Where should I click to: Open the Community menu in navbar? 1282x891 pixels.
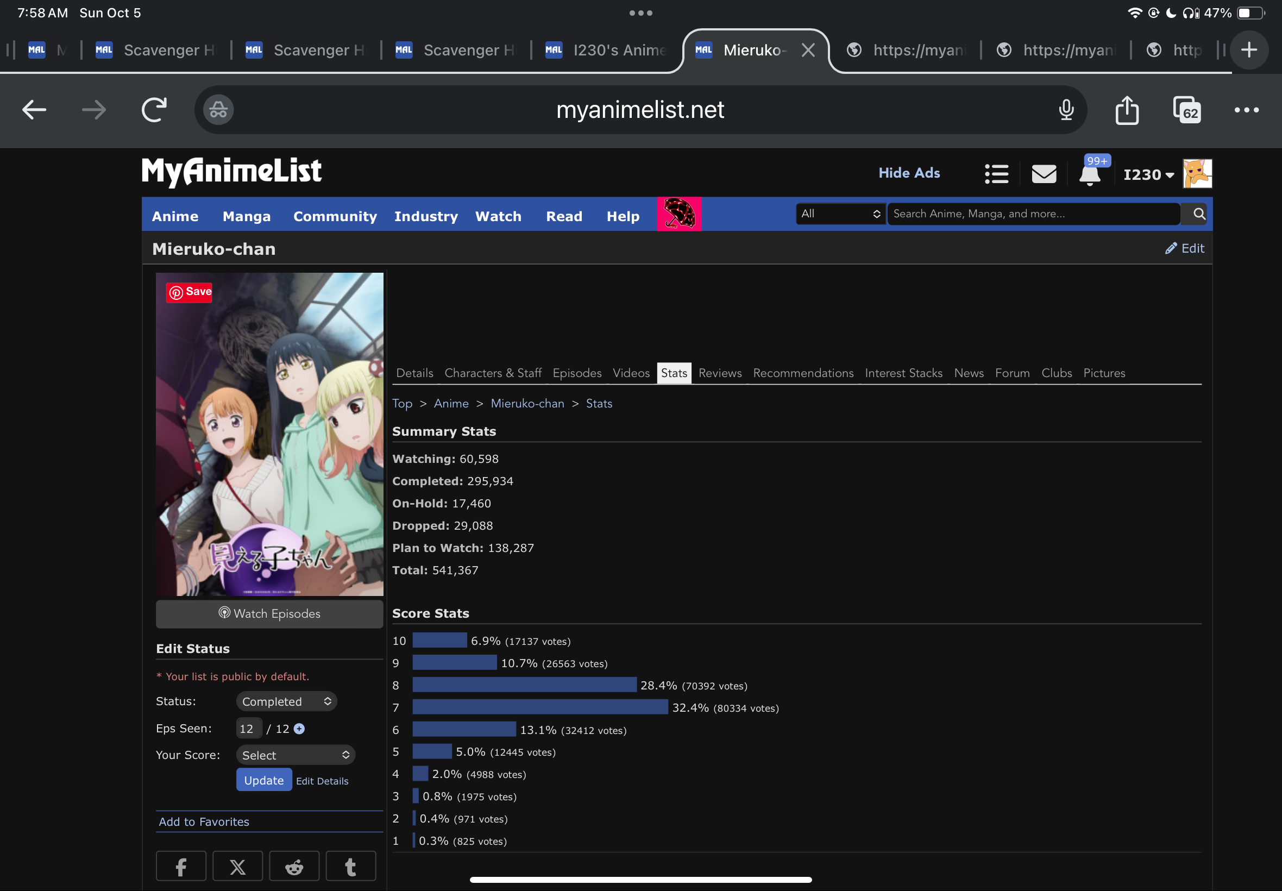335,216
